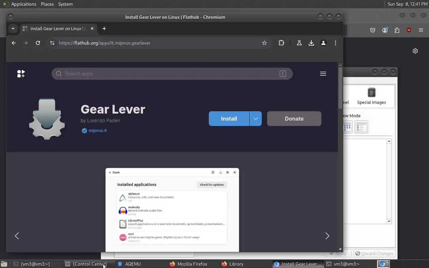Close the Install Gear Lever tab
Viewport: 429px width, 268px height.
(92, 28)
